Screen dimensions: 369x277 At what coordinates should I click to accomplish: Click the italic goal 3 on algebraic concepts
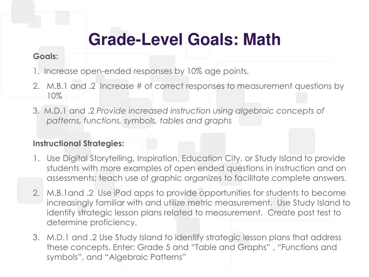179,111
